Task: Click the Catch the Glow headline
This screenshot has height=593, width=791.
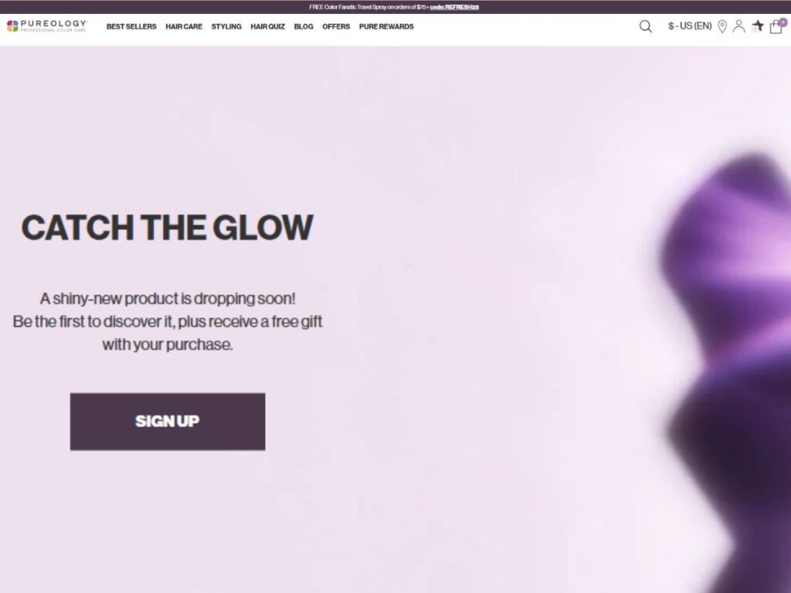Action: (167, 228)
